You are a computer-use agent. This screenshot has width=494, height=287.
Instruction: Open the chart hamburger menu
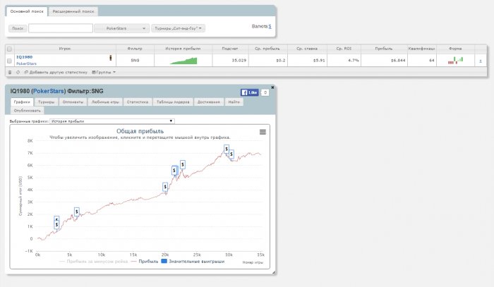[263, 132]
